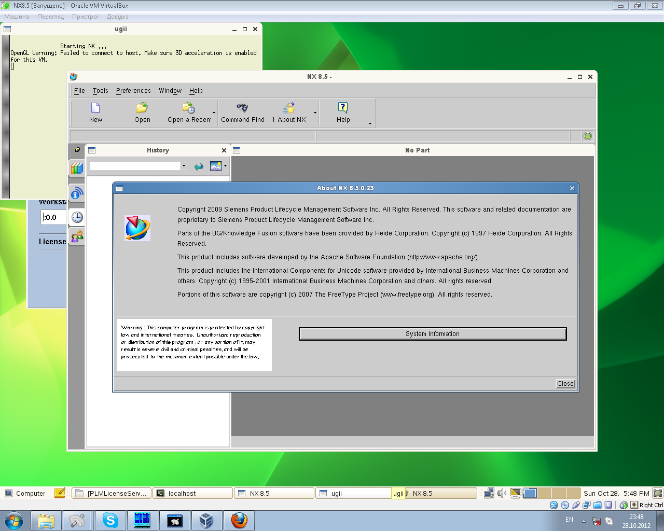Click the EN language indicator in tray
The height and width of the screenshot is (531, 664).
tap(569, 520)
